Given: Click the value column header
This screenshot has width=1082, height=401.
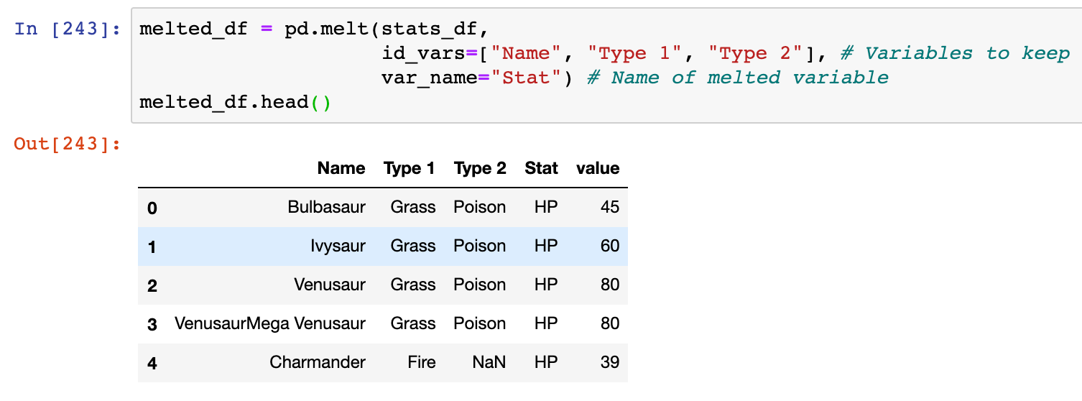Looking at the screenshot, I should pyautogui.click(x=598, y=168).
